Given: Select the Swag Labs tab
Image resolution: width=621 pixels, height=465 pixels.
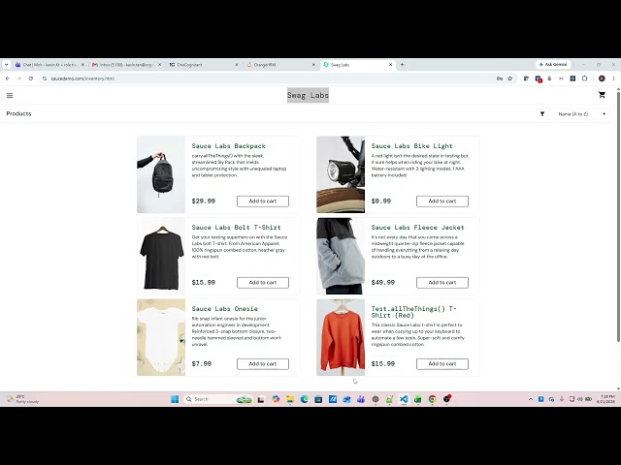Looking at the screenshot, I should click(358, 65).
